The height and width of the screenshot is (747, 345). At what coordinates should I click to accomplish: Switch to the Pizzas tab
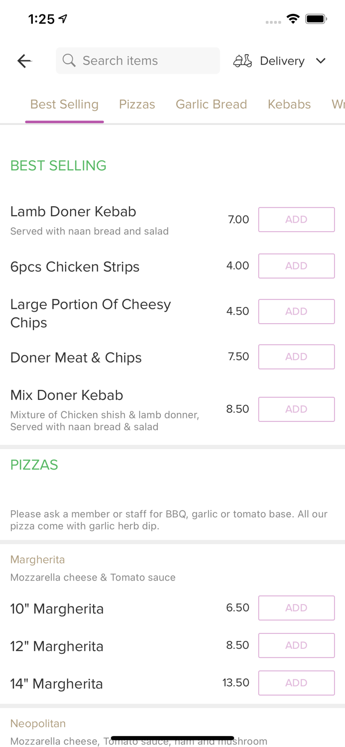[x=137, y=105]
